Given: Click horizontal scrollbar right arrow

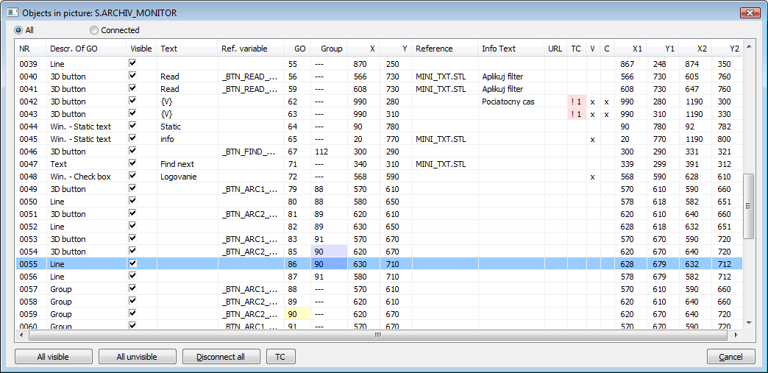Looking at the screenshot, I should point(735,335).
